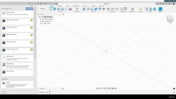The image size is (176, 99).
Task: Toggle visibility eye of Origin folder
Action: (x=43, y=23)
